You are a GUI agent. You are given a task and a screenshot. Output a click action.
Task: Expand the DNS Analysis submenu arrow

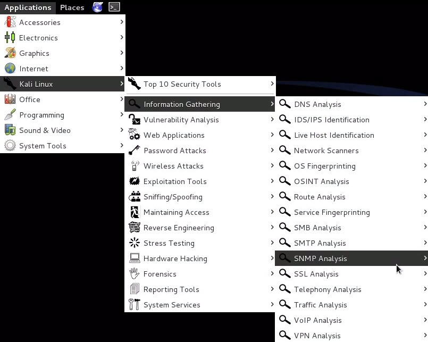coord(425,104)
